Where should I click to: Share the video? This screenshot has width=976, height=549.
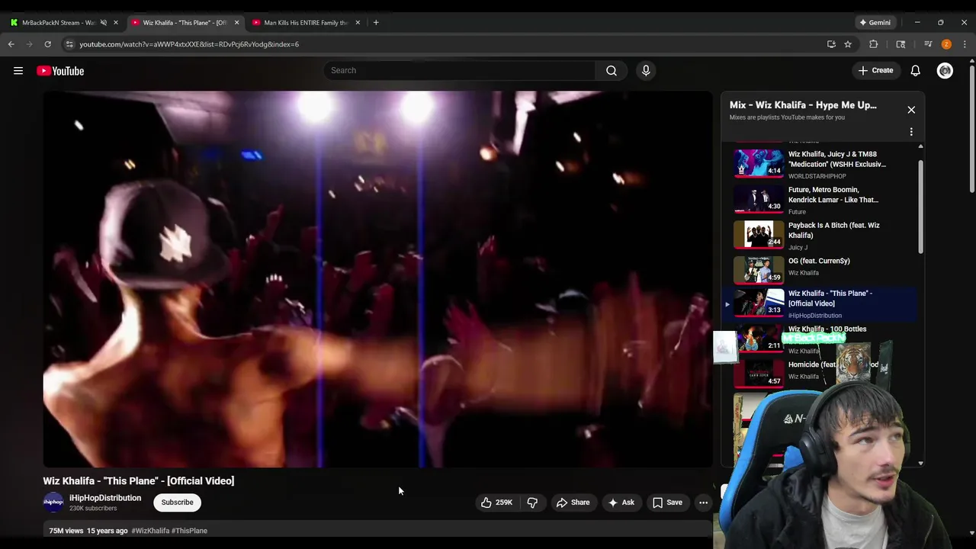pos(573,502)
